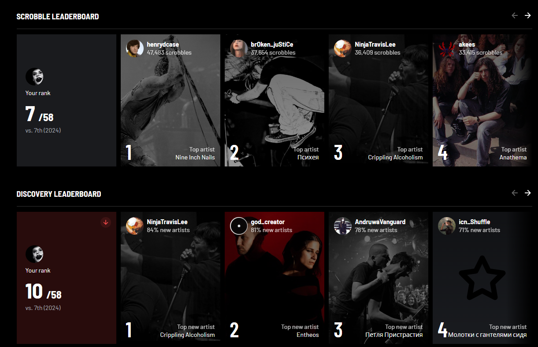Open Anathema top artist link
The image size is (538, 347).
[x=513, y=157]
